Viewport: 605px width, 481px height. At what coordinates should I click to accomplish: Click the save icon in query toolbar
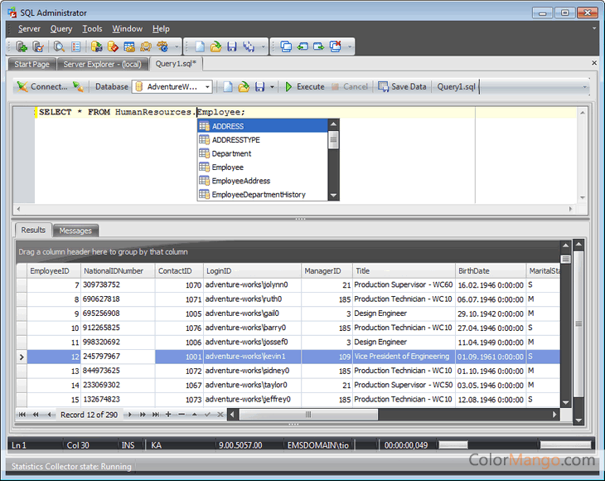tap(259, 87)
